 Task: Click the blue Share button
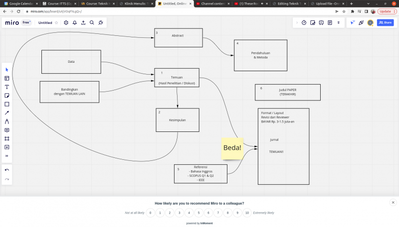click(x=385, y=22)
